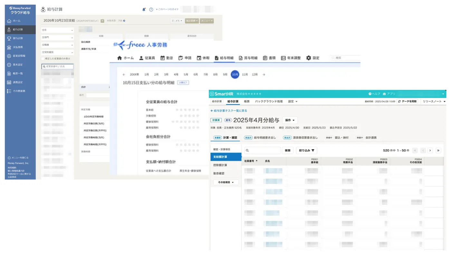Open the 全部門 dropdown filter
The height and width of the screenshot is (255, 451).
(x=57, y=37)
